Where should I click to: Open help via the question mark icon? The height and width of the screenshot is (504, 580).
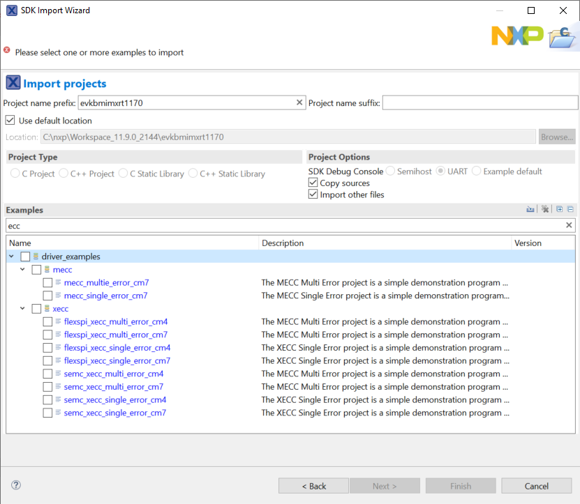(15, 485)
